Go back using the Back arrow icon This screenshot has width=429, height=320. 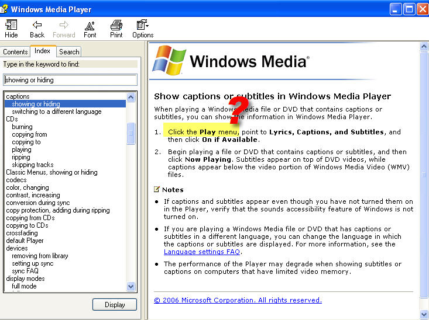(x=37, y=25)
